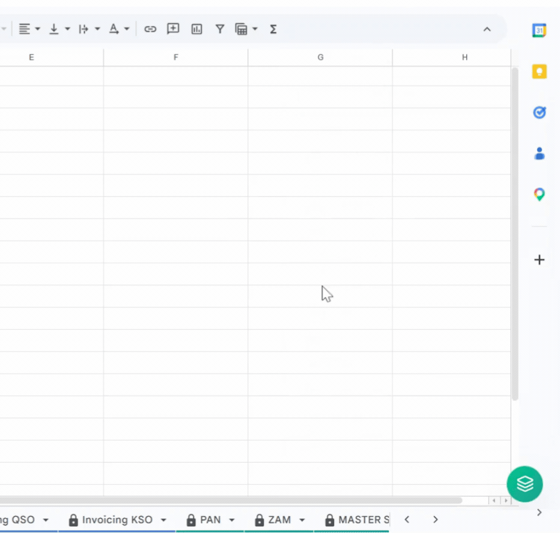The width and height of the screenshot is (560, 533).
Task: Create a filter using the funnel icon
Action: (x=220, y=29)
